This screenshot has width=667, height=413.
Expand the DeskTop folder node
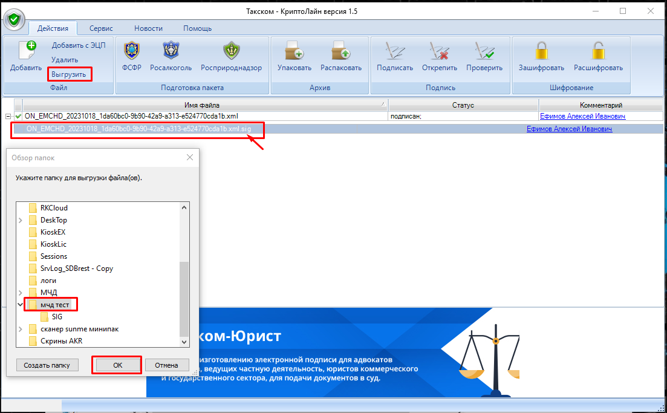pyautogui.click(x=21, y=220)
